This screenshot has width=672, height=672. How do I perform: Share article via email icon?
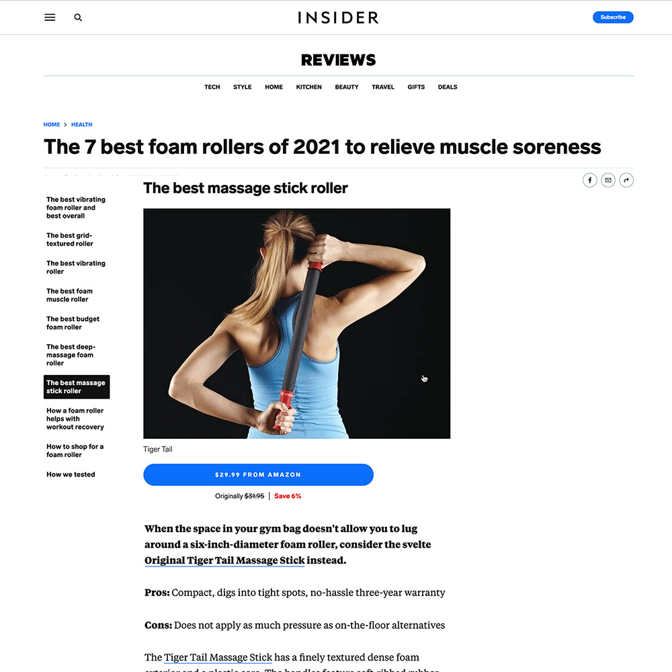tap(607, 180)
